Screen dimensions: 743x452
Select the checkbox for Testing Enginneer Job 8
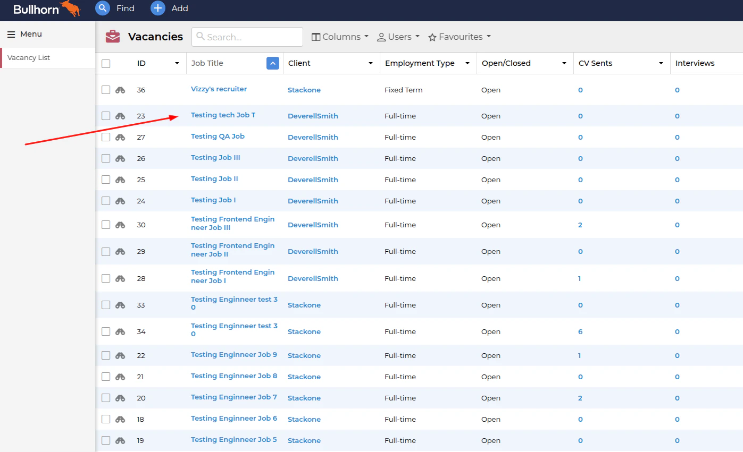105,377
